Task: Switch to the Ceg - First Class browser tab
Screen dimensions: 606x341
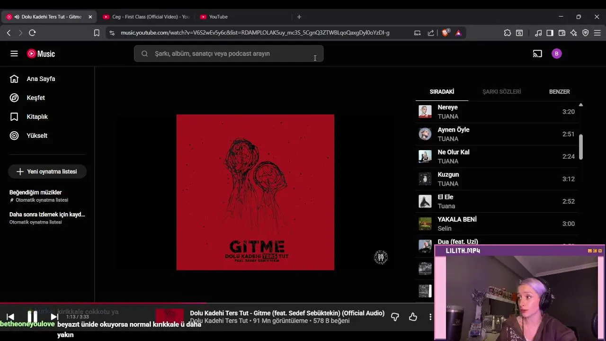Action: (x=146, y=17)
